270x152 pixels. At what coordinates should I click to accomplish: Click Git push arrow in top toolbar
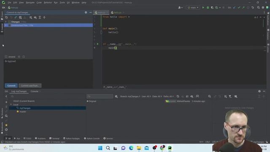(x=243, y=8)
